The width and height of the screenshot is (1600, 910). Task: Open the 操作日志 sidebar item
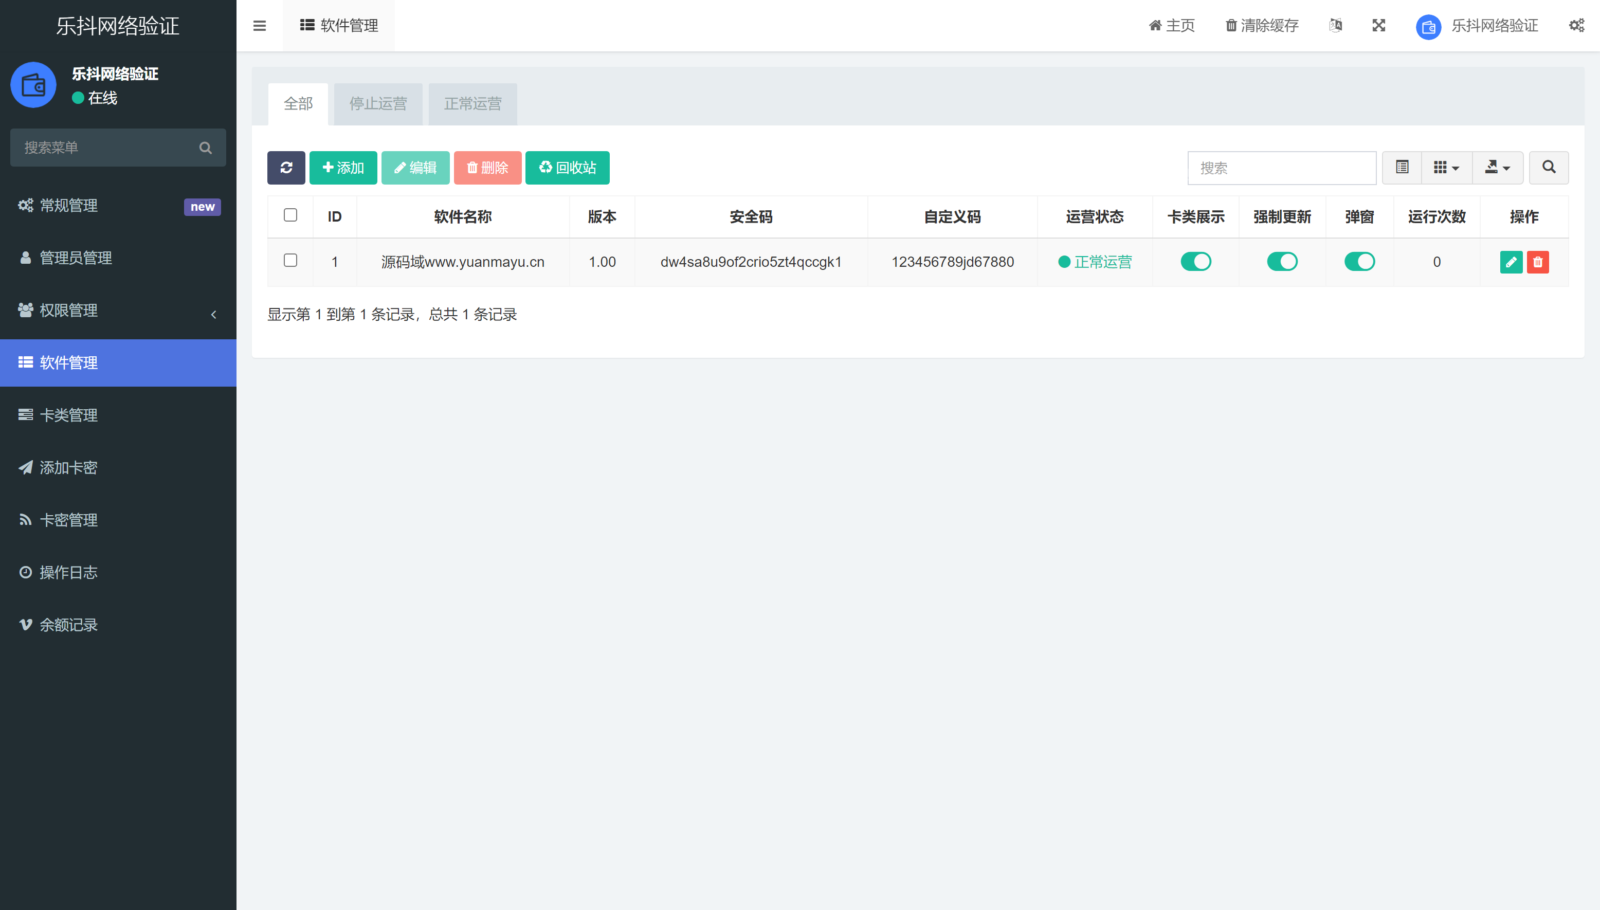pyautogui.click(x=68, y=572)
